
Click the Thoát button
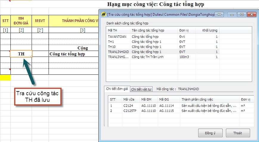pos(238,133)
